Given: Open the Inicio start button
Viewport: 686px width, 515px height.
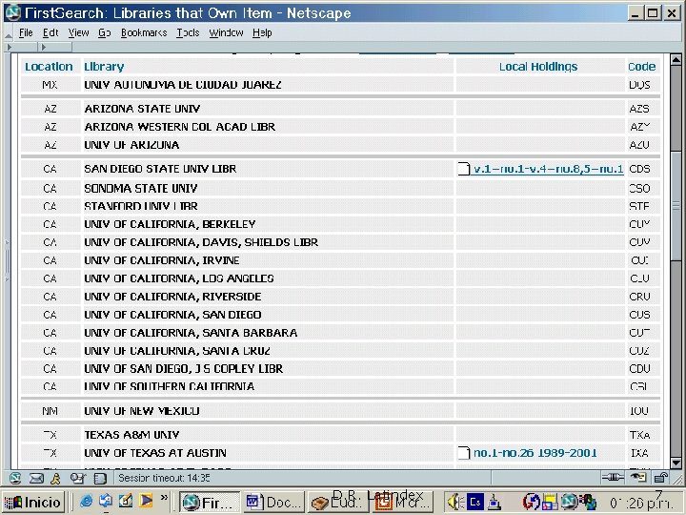Looking at the screenshot, I should [x=33, y=502].
